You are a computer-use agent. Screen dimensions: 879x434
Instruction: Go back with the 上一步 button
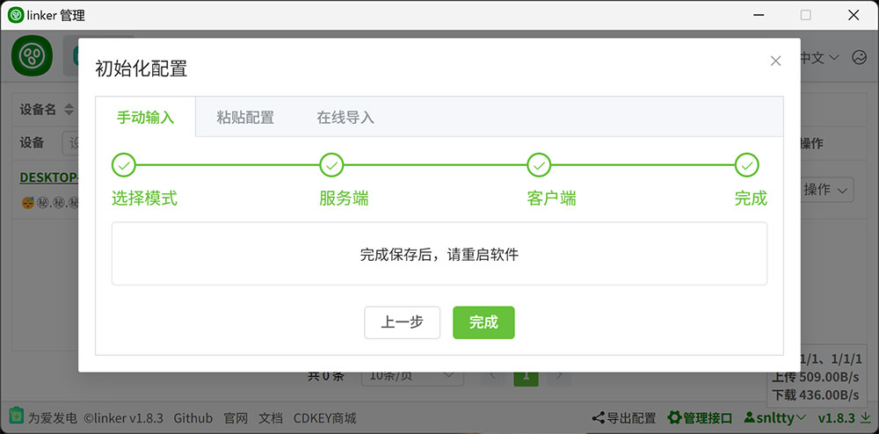tap(402, 322)
